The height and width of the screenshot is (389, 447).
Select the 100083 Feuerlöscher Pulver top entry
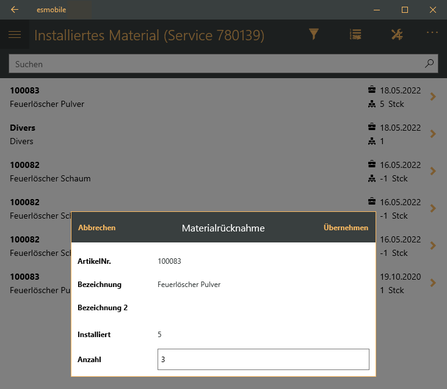pos(183,97)
